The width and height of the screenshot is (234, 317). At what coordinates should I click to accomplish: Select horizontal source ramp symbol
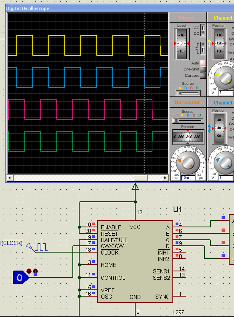click(x=176, y=115)
